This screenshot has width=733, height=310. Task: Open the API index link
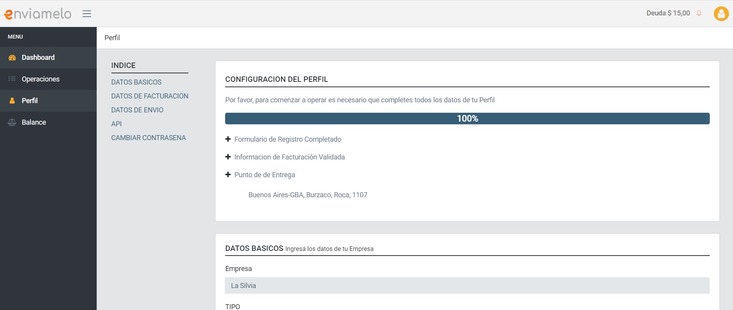point(116,124)
